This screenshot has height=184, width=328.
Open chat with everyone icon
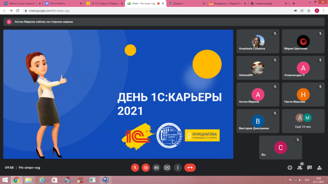coord(309,167)
